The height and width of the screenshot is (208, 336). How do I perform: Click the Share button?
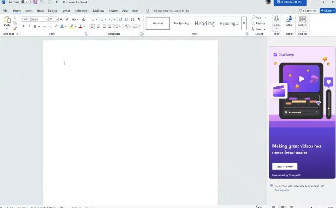click(x=327, y=11)
